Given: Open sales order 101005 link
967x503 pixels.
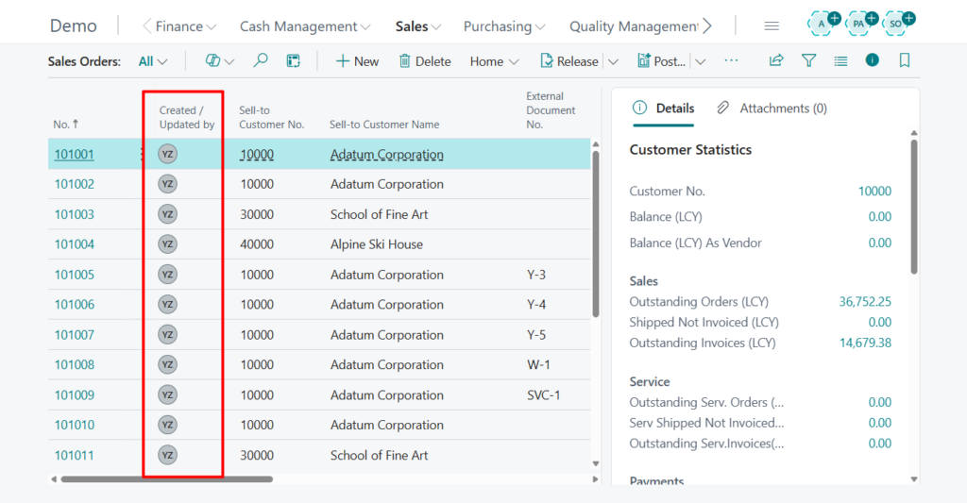Looking at the screenshot, I should click(x=75, y=275).
